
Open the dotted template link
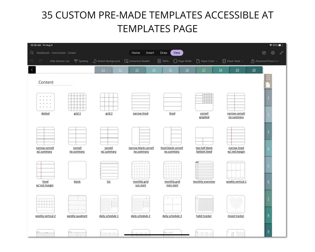coord(45,113)
